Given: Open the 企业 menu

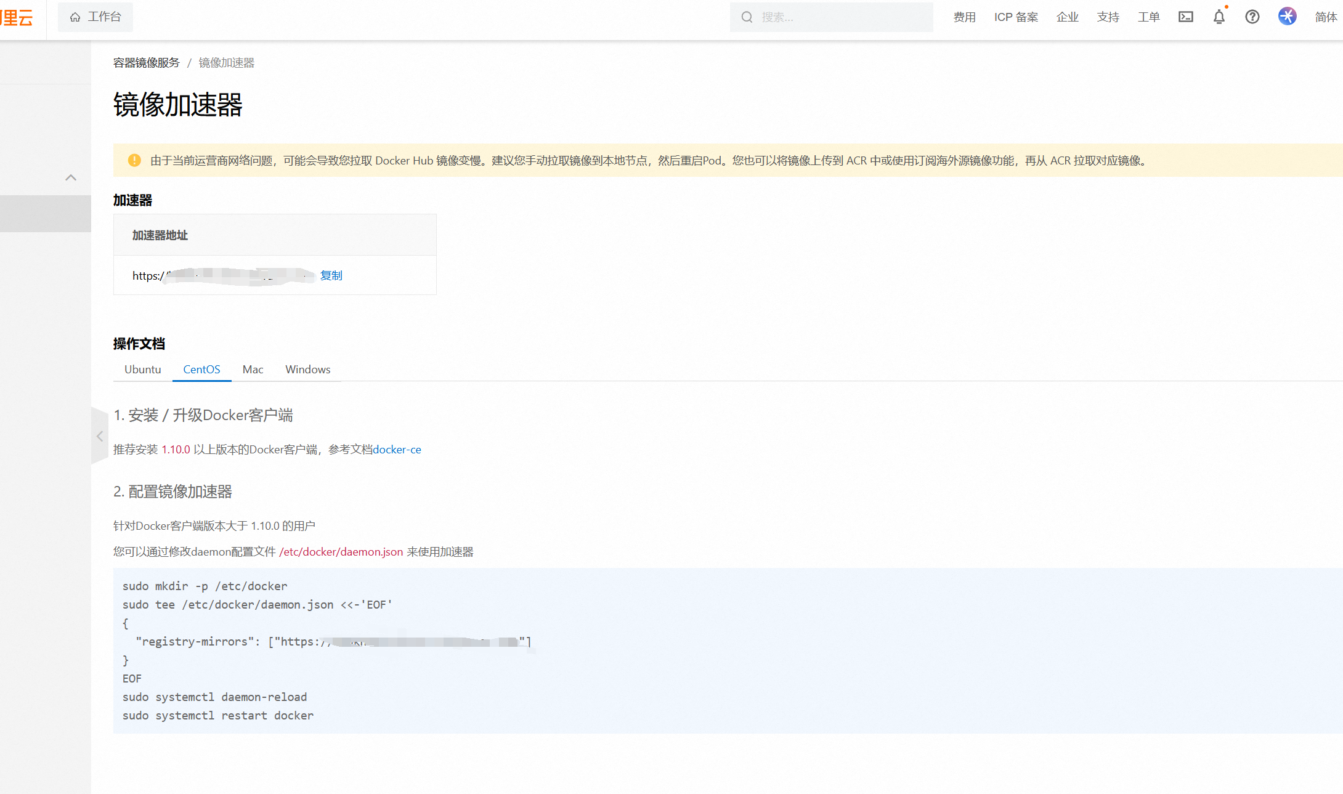Looking at the screenshot, I should click(1067, 17).
